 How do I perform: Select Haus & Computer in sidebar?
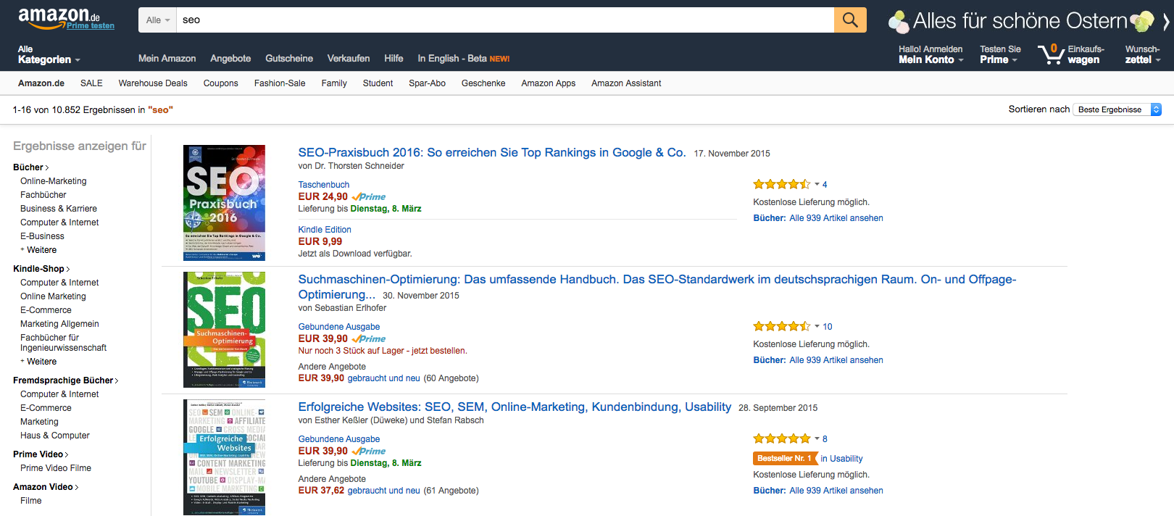[x=55, y=436]
